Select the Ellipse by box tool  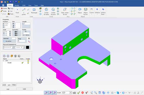pyautogui.click(x=86, y=12)
